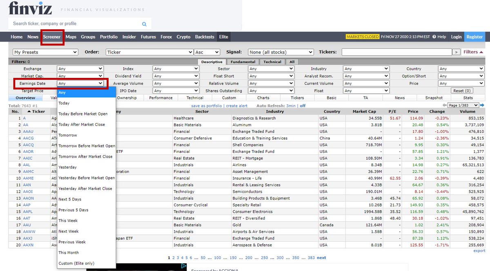Switch to the Stats view tab
Viewport: 490px width, 271px height.
(x=468, y=98)
